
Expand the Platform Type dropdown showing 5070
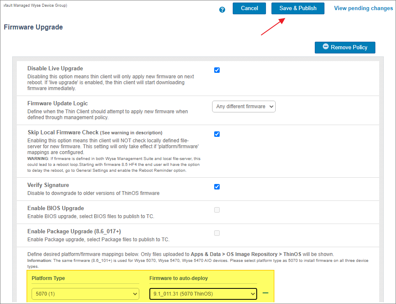tap(85, 293)
